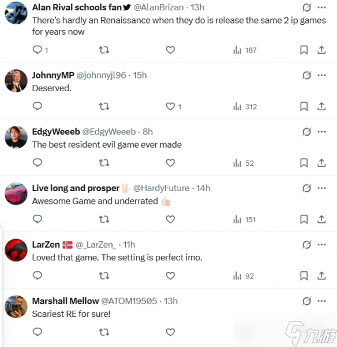View analytics showing 312 views
337x347 pixels.
(x=245, y=107)
